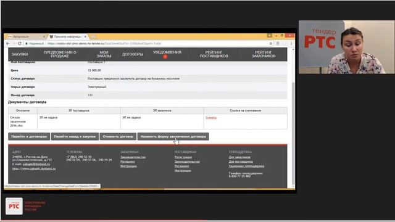Click 'Перейти назад к закупке' button
The height and width of the screenshot is (222, 395).
[x=75, y=137]
